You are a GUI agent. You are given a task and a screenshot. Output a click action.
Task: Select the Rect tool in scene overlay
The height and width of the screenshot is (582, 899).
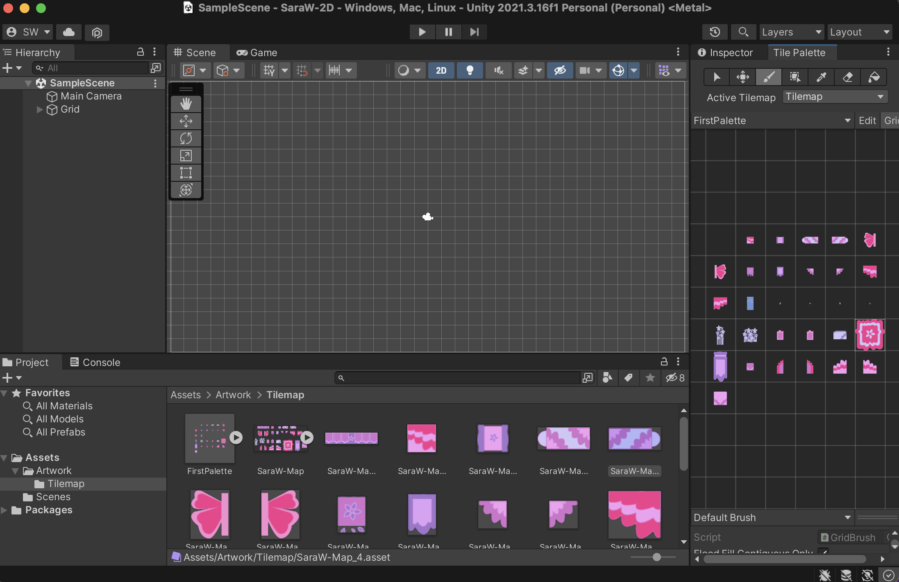186,173
